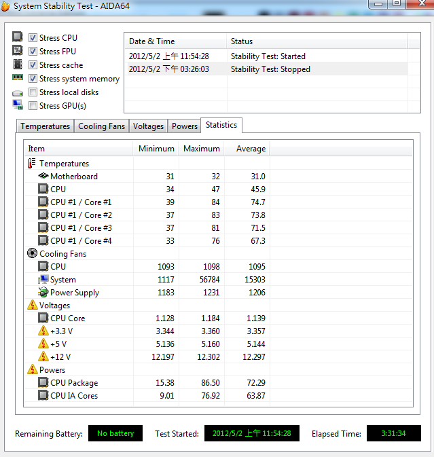Viewport: 434px width, 457px height.
Task: Click the +12 V lightning icon
Action: pos(43,357)
